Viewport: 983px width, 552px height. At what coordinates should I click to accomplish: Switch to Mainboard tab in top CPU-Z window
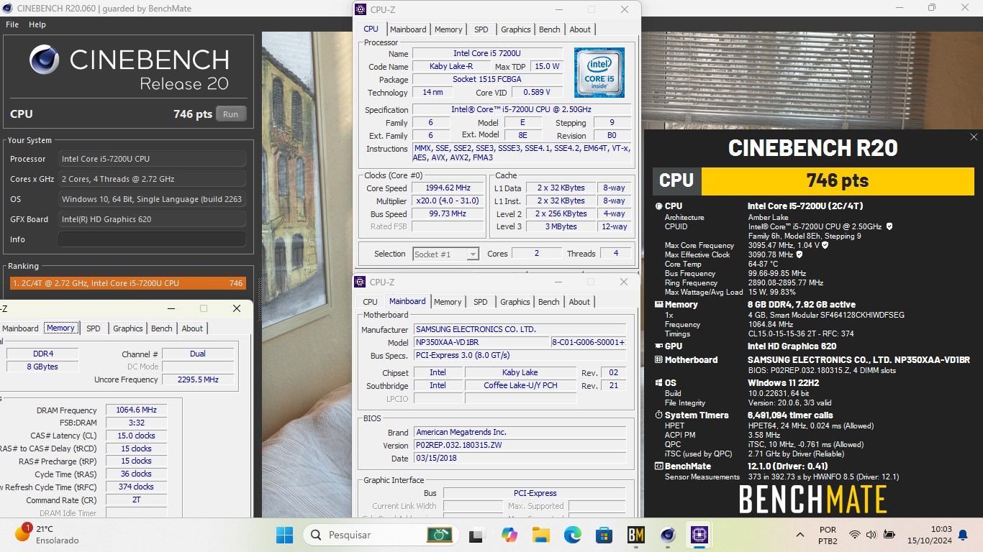coord(408,29)
